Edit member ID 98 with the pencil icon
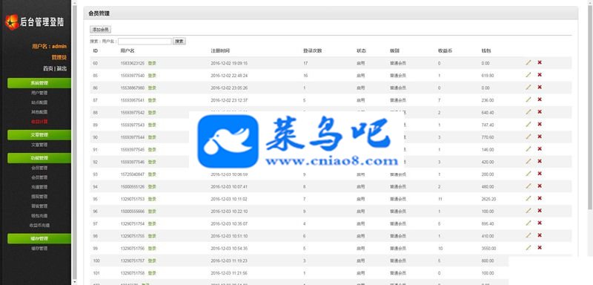This screenshot has height=285, width=593. [x=529, y=235]
